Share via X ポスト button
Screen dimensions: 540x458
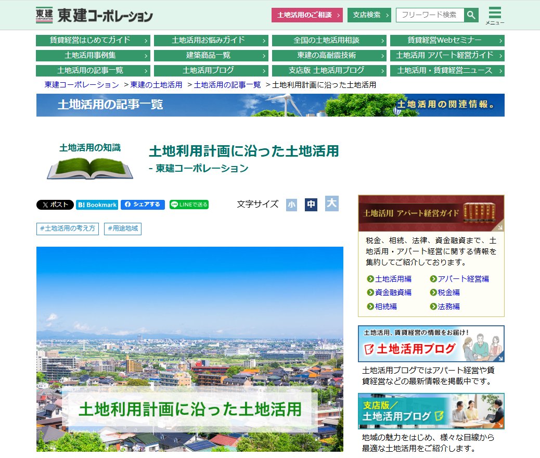(x=55, y=205)
